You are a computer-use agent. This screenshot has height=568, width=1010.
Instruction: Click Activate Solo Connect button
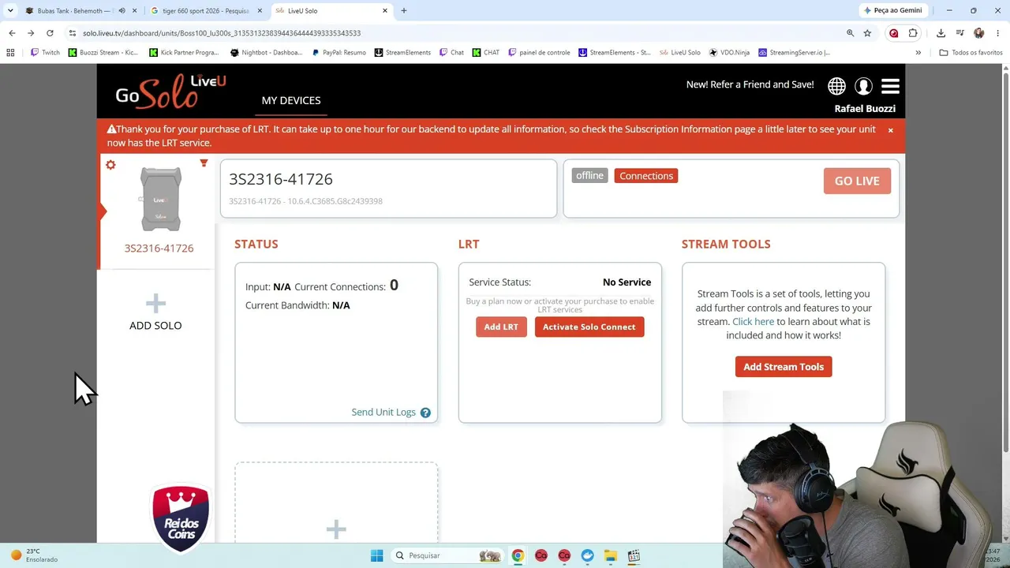point(589,327)
